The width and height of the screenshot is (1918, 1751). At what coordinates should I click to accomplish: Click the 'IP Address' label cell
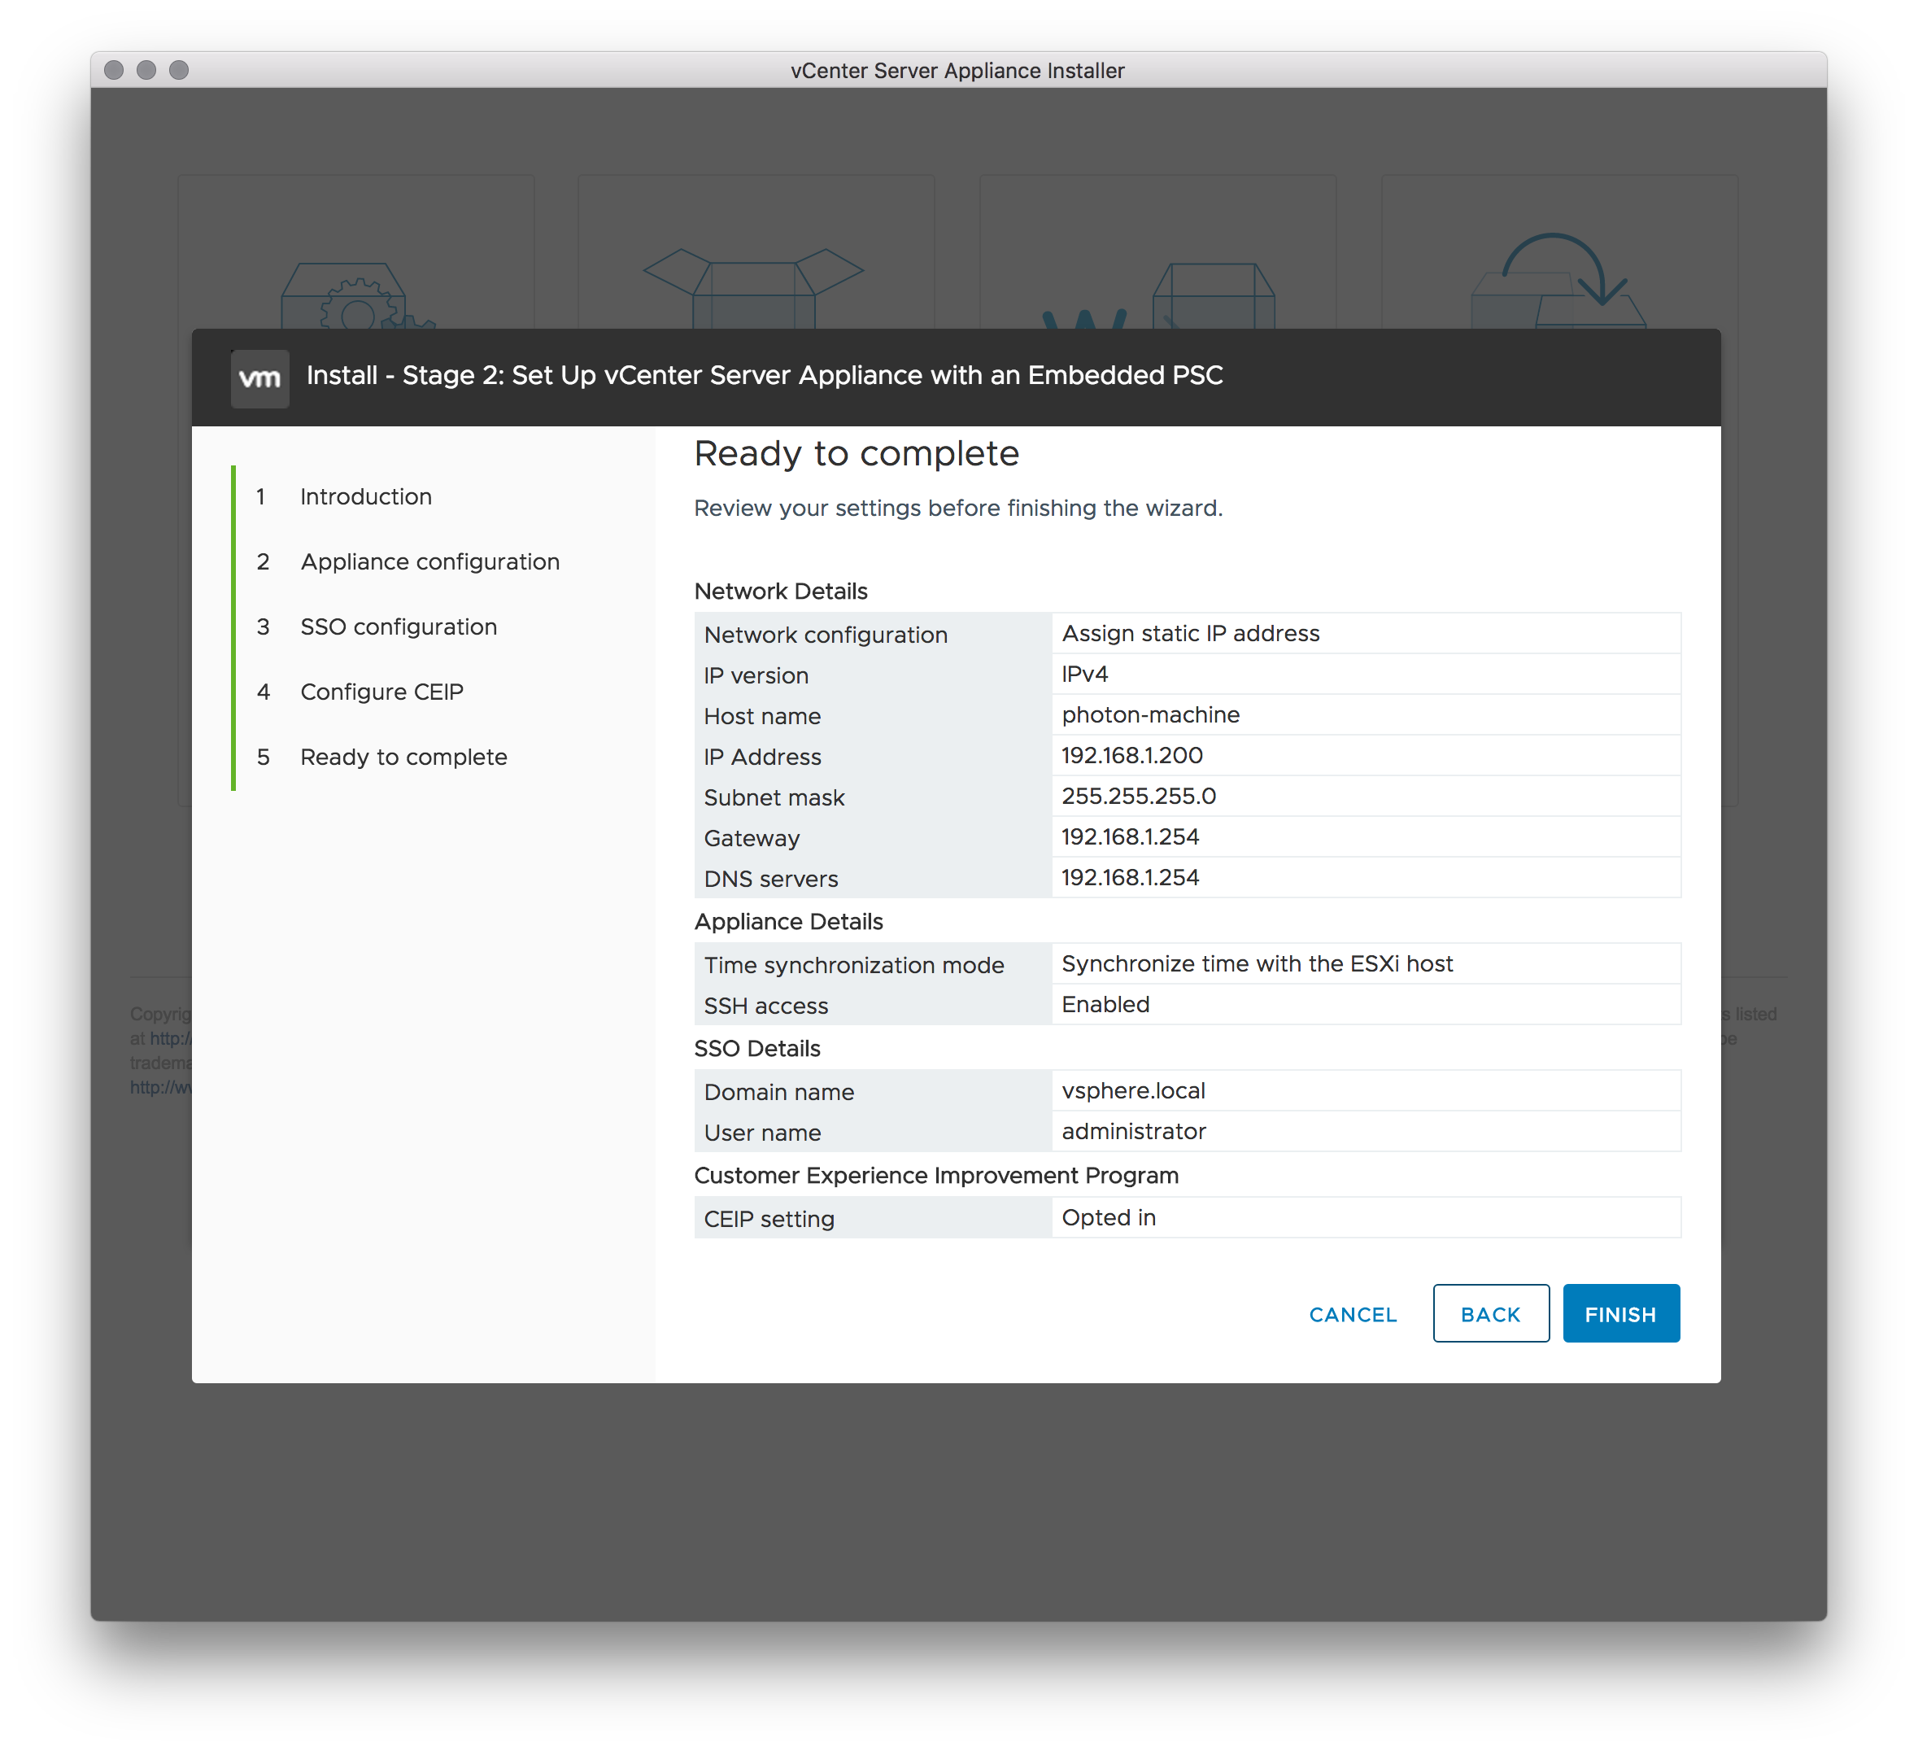point(873,757)
